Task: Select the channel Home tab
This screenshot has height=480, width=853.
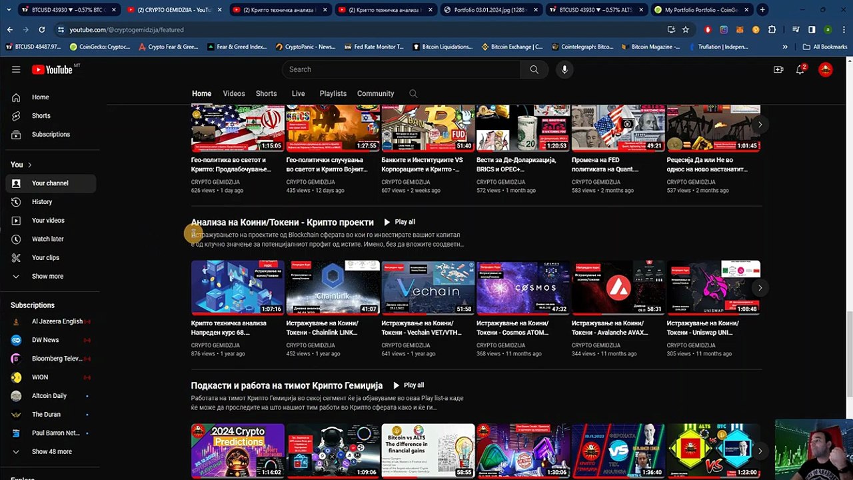Action: (201, 94)
